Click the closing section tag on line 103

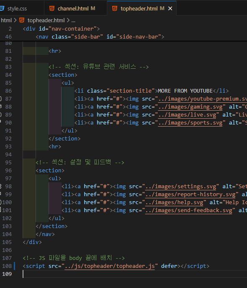click(52, 226)
